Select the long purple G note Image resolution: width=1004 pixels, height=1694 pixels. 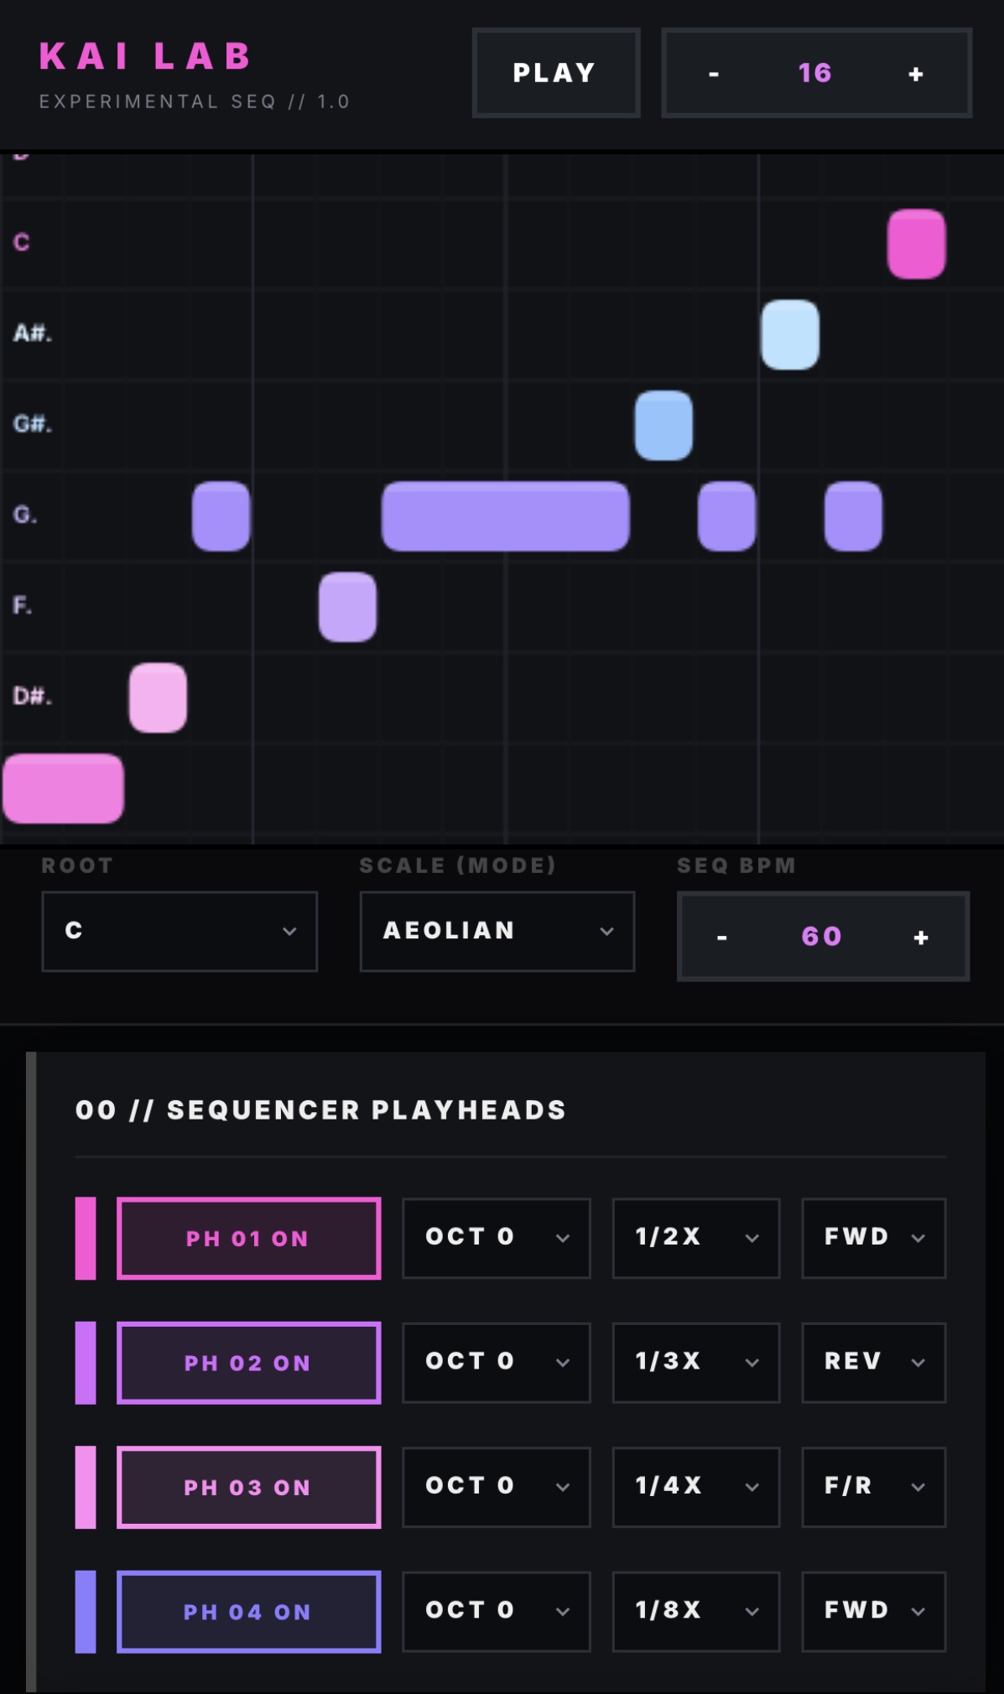(505, 516)
